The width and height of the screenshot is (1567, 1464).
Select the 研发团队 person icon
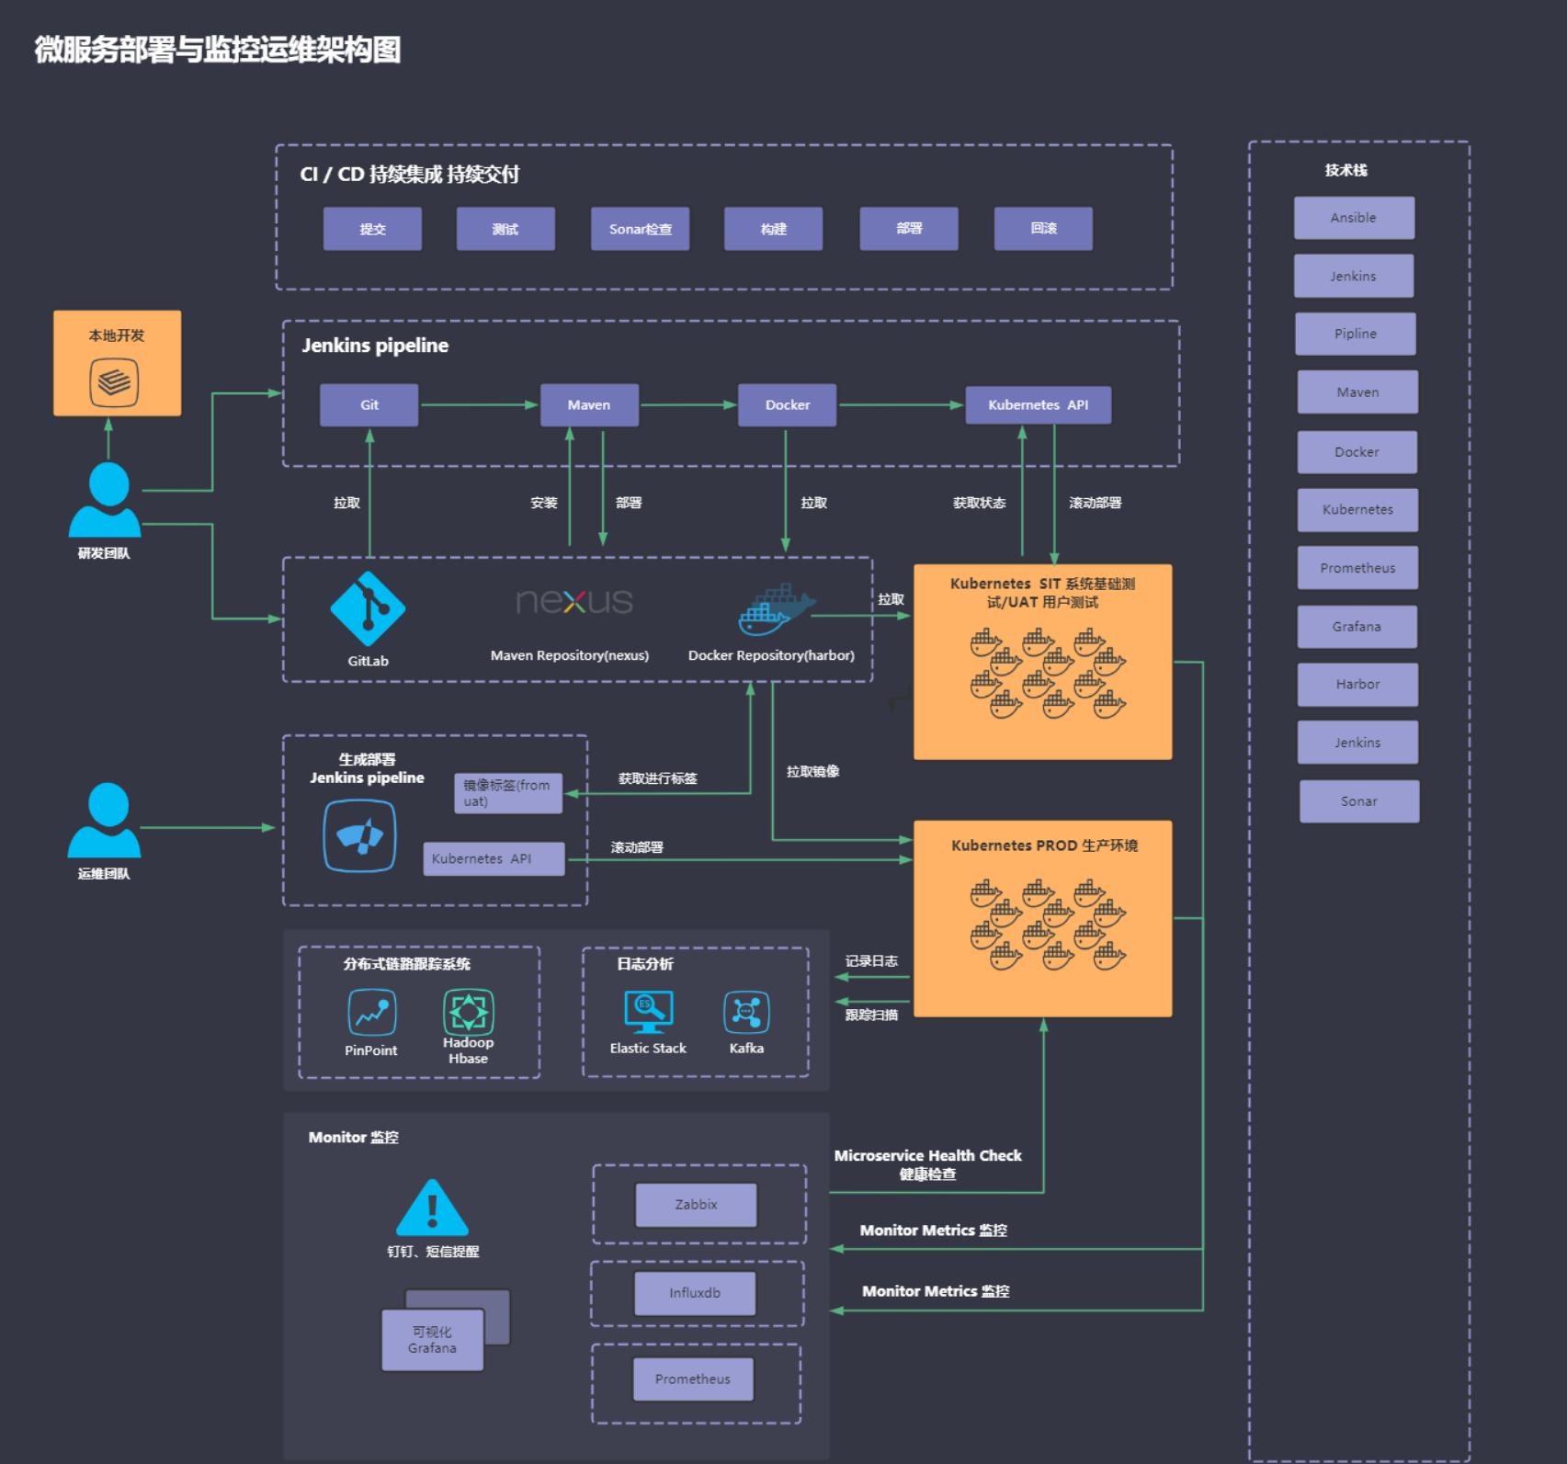tap(106, 500)
